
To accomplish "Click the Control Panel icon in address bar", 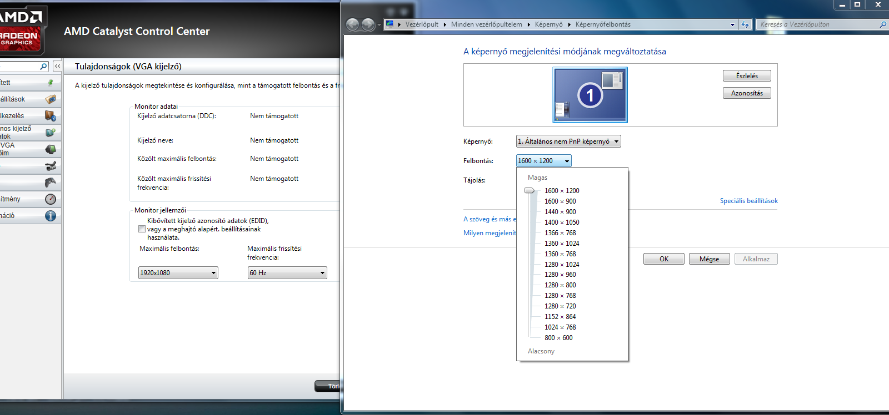I will (x=389, y=24).
